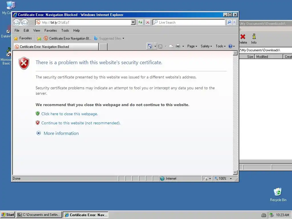The height and width of the screenshot is (219, 292).
Task: Click the Home page icon
Action: (150, 46)
